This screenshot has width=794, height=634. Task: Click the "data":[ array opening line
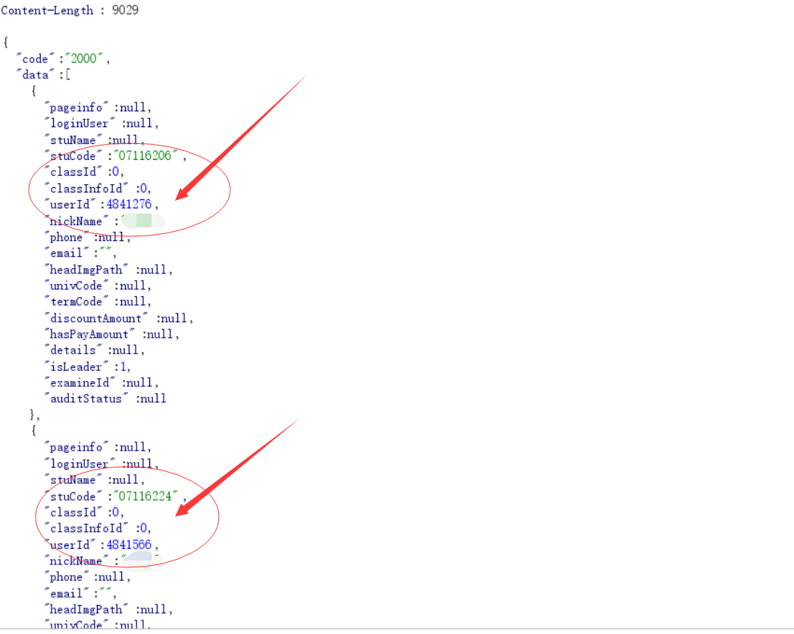[43, 75]
